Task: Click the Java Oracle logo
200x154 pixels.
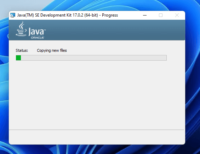Action: click(x=30, y=30)
